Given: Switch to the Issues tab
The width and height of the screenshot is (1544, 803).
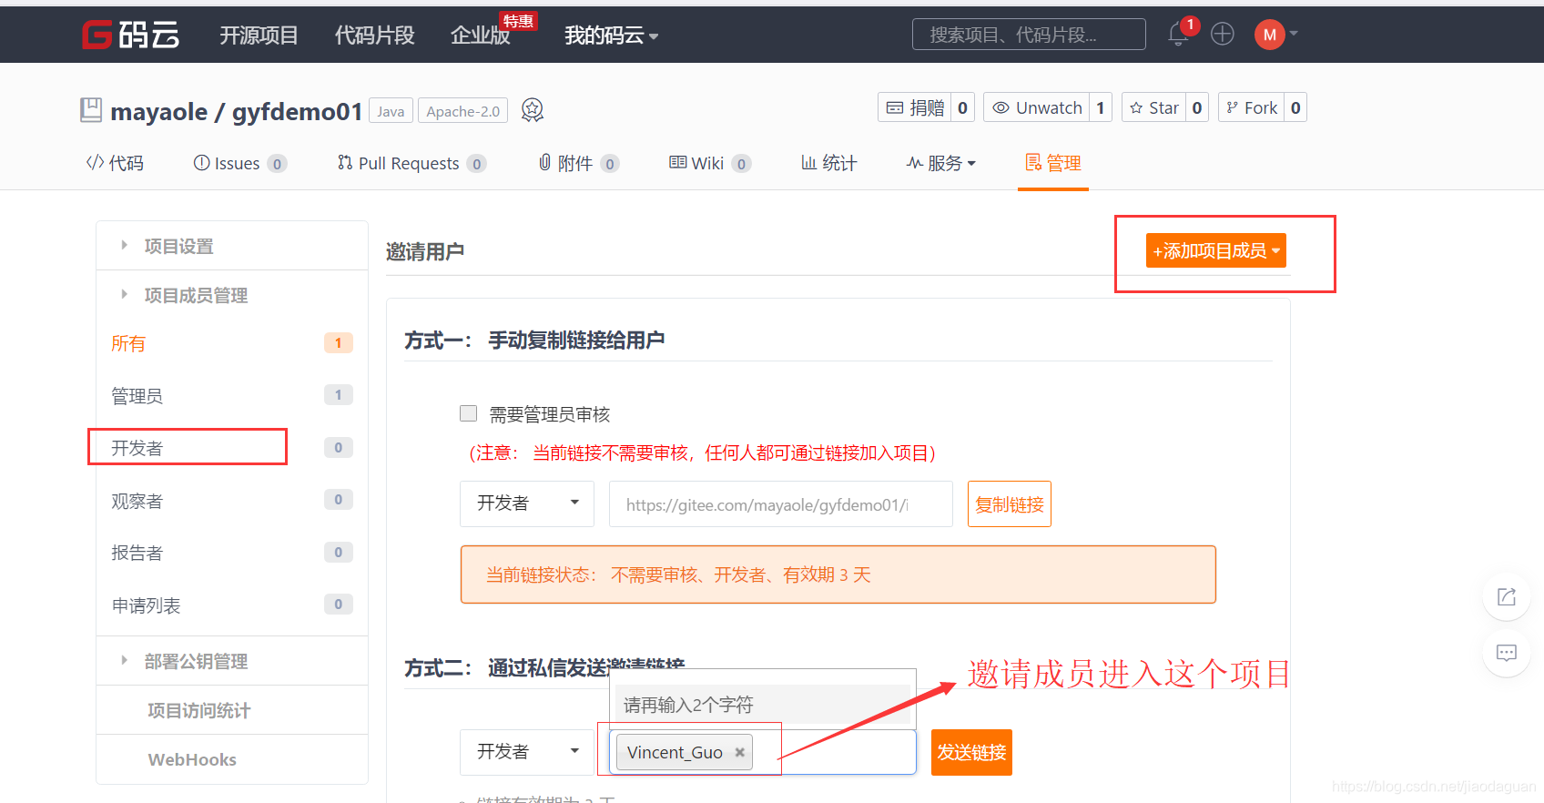Looking at the screenshot, I should pos(240,163).
